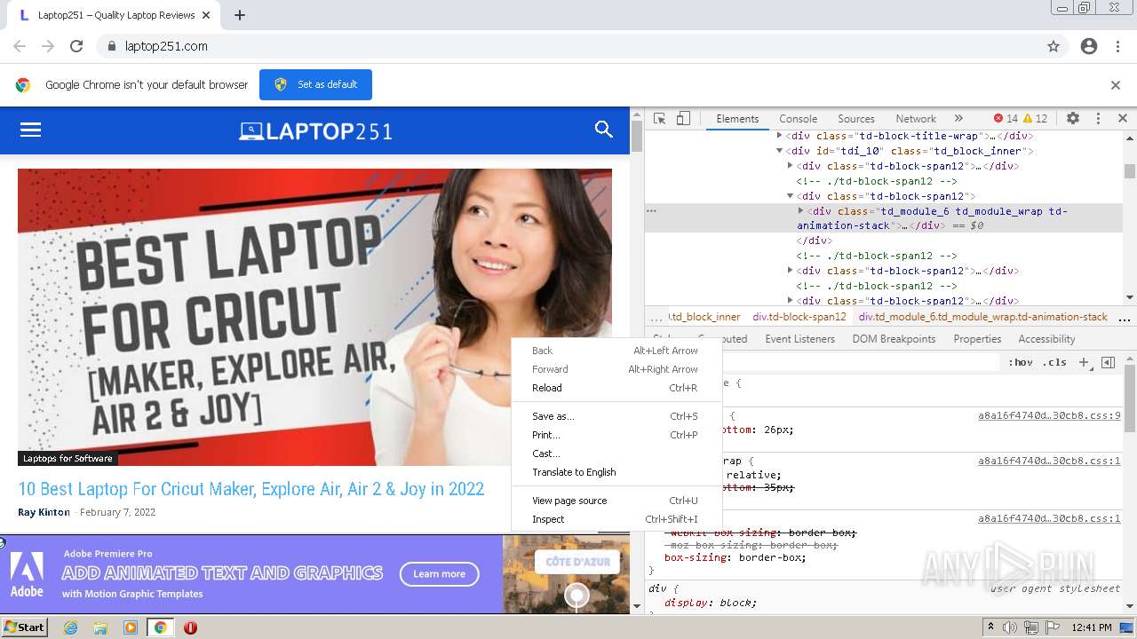Click the browser forward arrow
1137x639 pixels.
48,46
